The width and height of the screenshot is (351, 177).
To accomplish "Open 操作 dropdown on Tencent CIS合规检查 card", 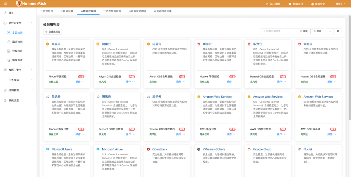I will tap(130, 134).
